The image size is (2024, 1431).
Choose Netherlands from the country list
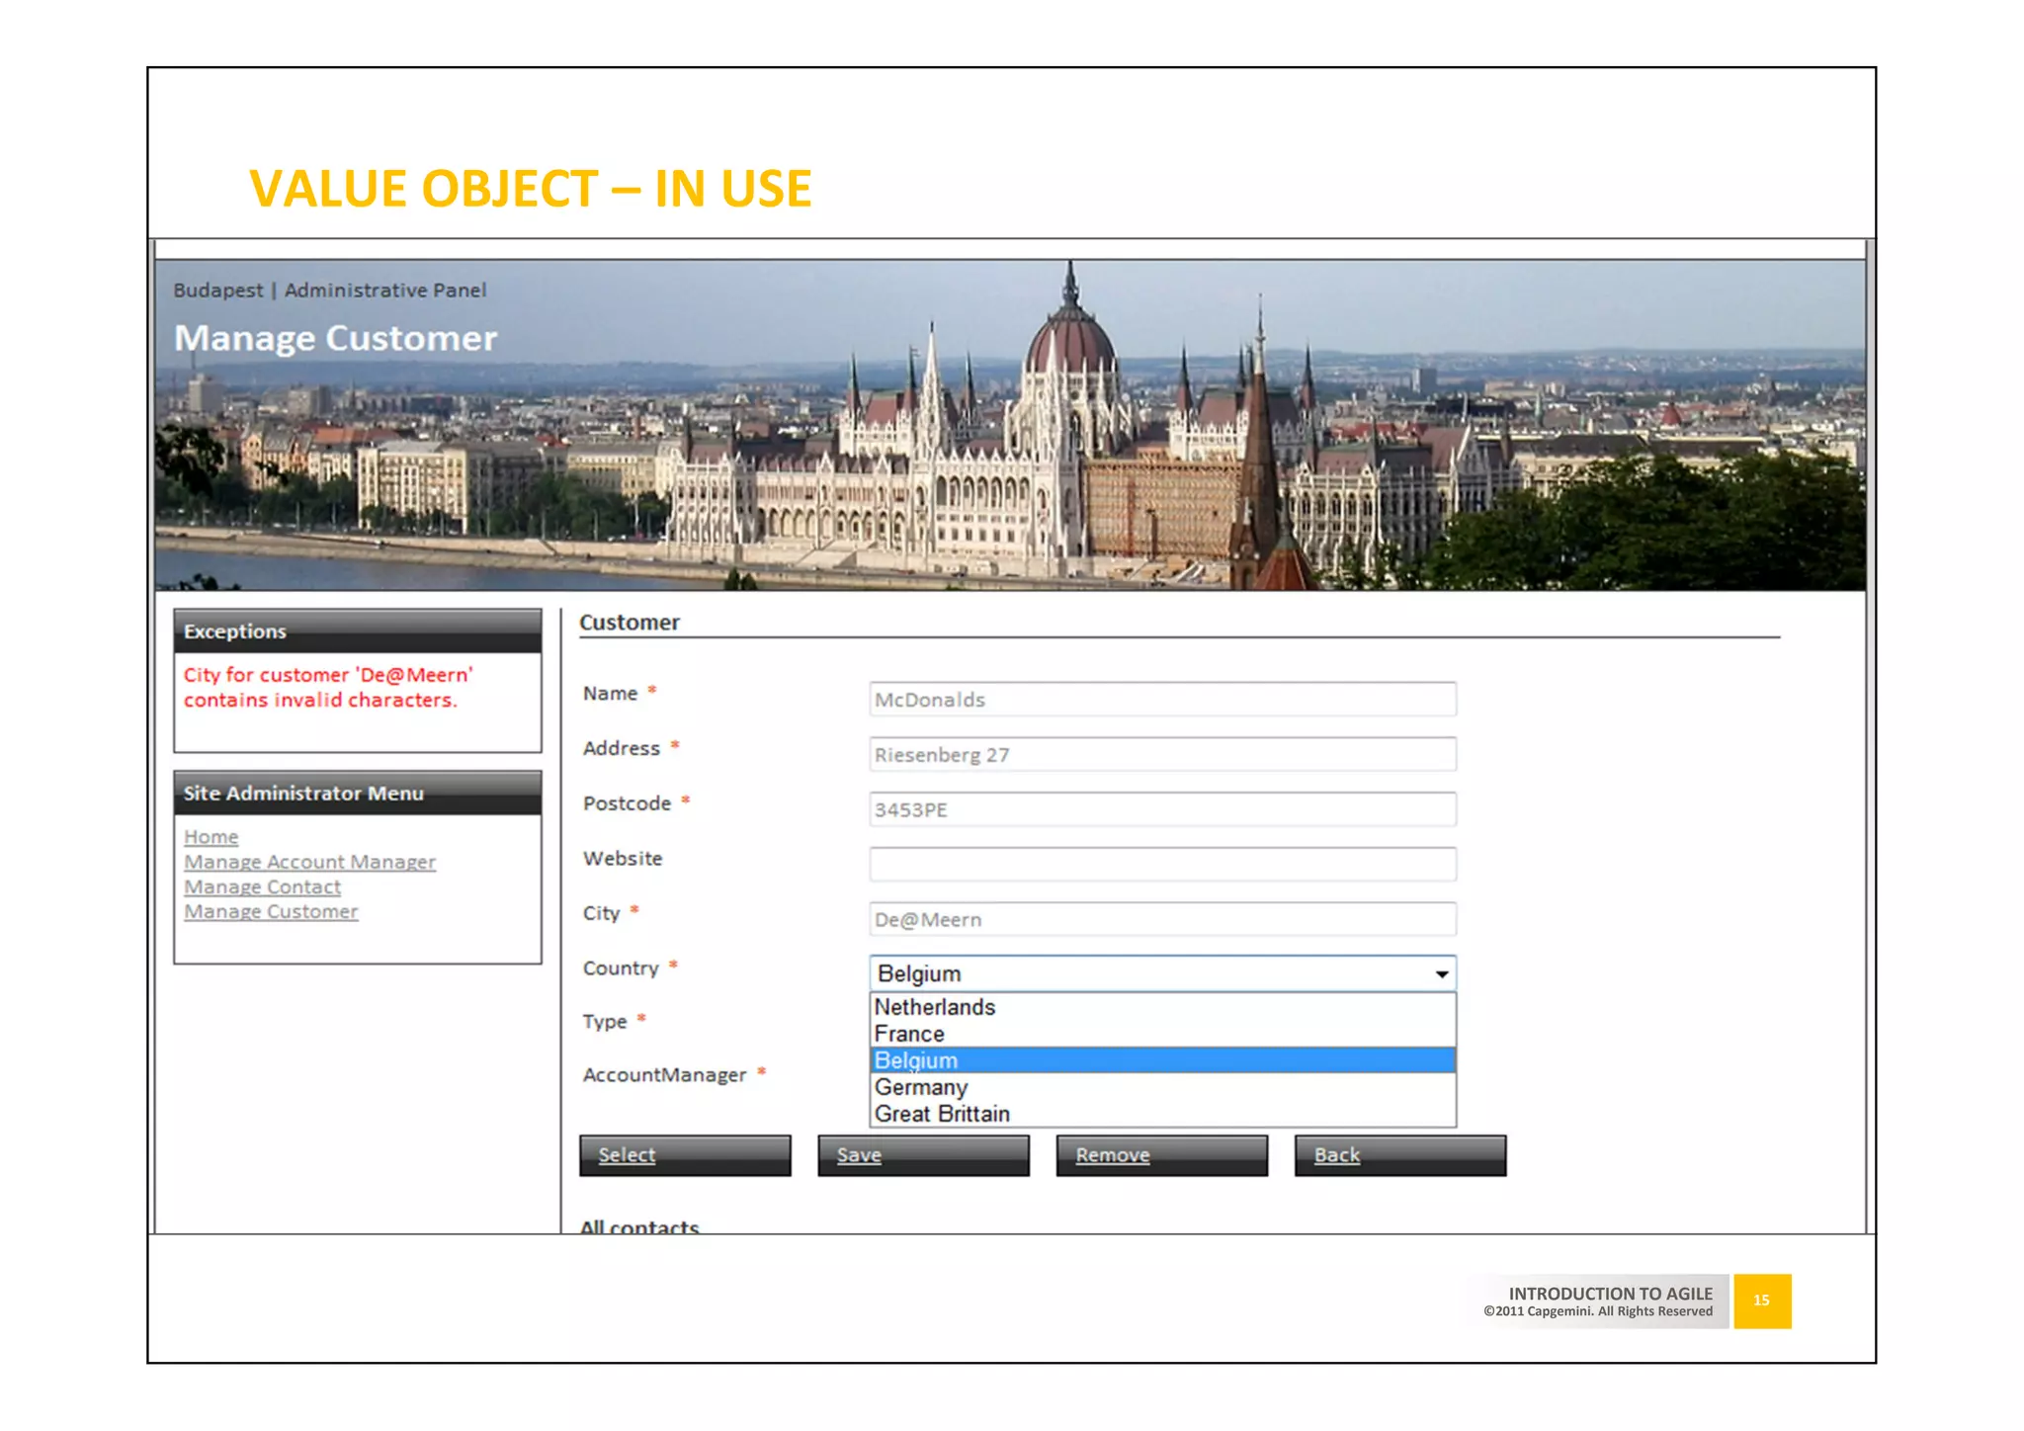point(1162,1007)
